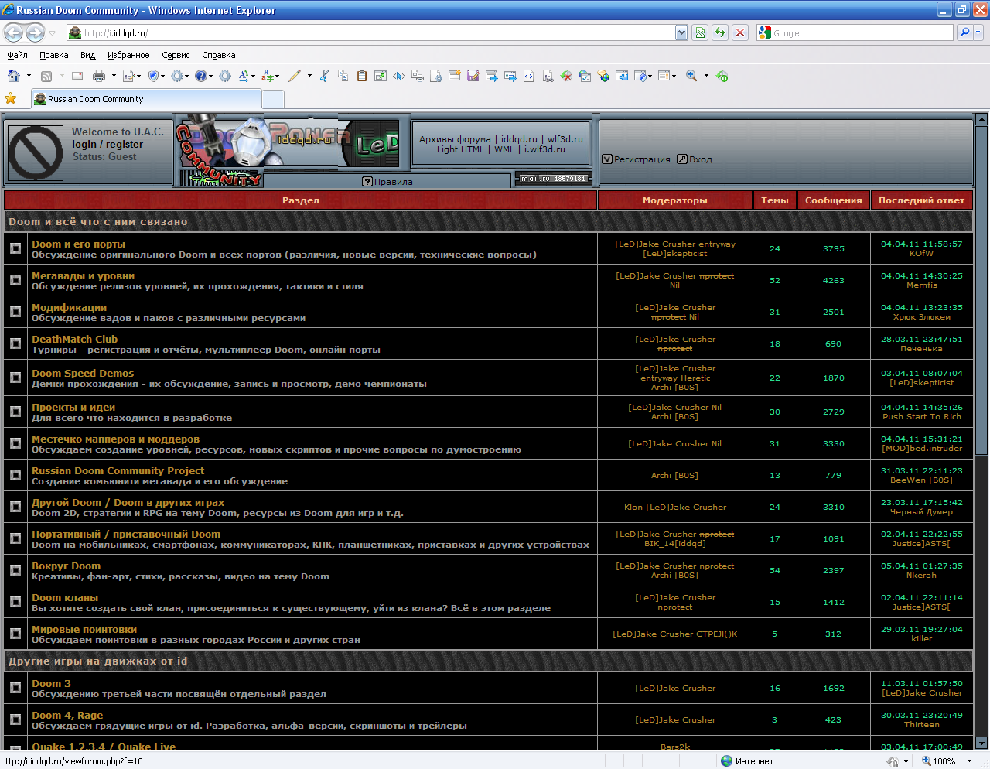Click the Print icon in the toolbar

(x=99, y=76)
